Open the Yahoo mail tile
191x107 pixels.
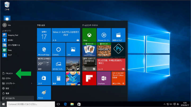pyautogui.click(x=66, y=35)
